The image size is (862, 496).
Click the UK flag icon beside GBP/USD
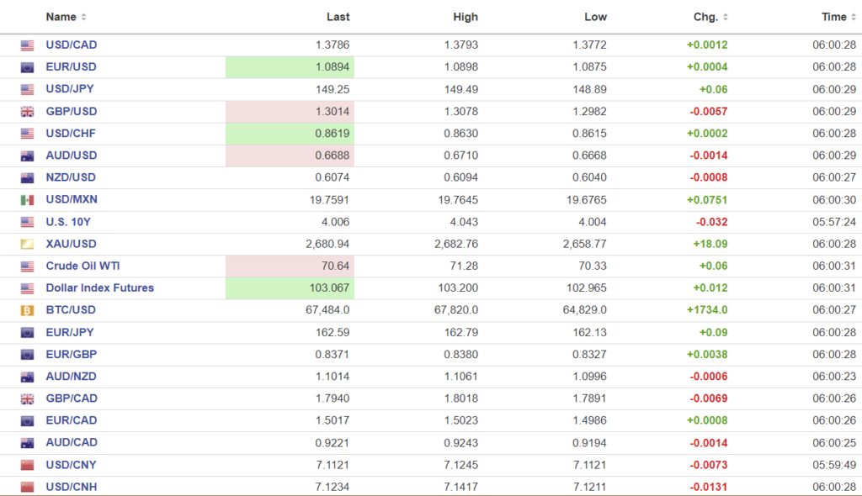pyautogui.click(x=27, y=112)
